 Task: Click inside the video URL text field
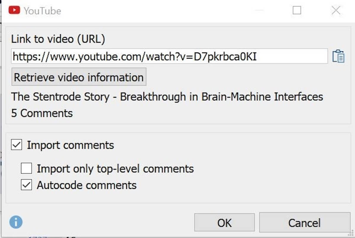click(x=170, y=56)
